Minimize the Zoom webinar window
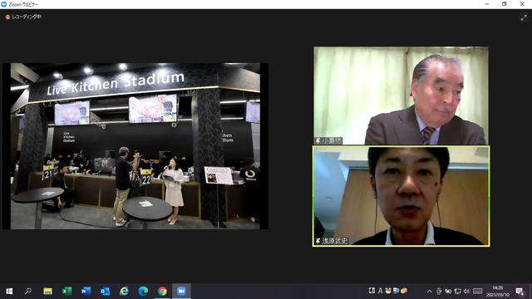Screen dimensions: 532x299 (x=487, y=4)
